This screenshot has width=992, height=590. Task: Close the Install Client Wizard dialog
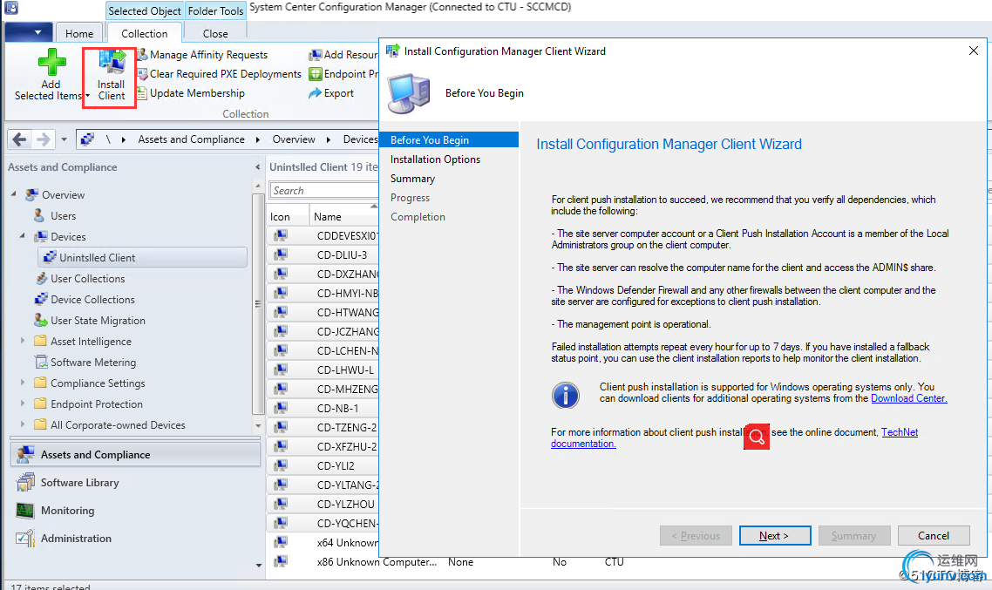[x=974, y=51]
